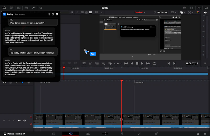Toggle the track lock icon
The height and width of the screenshot is (136, 210).
pyautogui.click(x=9, y=121)
